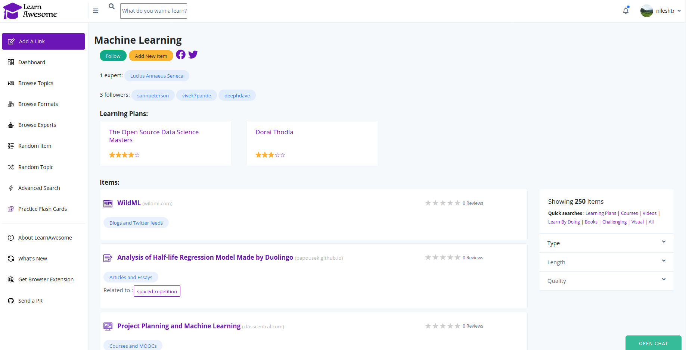Click the Send a PR GitHub icon
The width and height of the screenshot is (686, 350).
tap(11, 301)
